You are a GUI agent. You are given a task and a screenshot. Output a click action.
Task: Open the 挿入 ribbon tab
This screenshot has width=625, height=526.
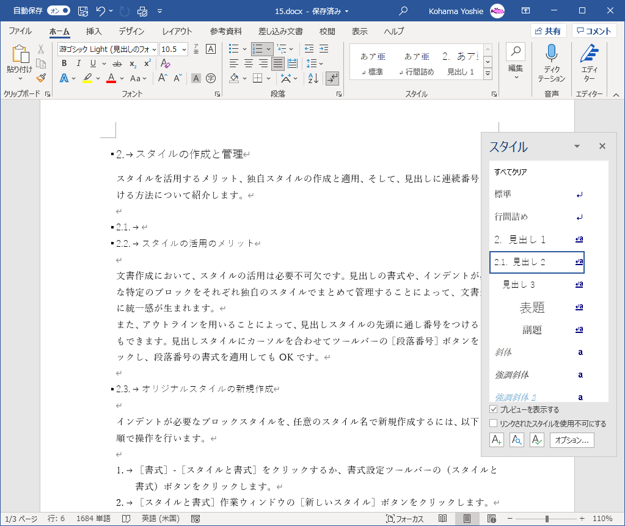tap(93, 31)
